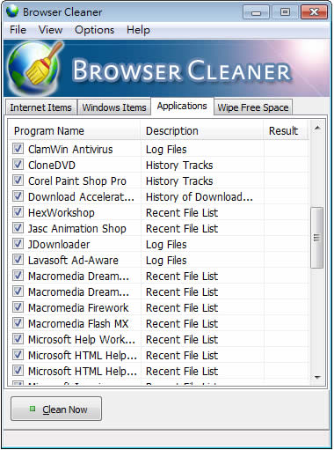Image resolution: width=334 pixels, height=450 pixels.
Task: Click the Browser Cleaner globe title icon
Action: point(12,11)
